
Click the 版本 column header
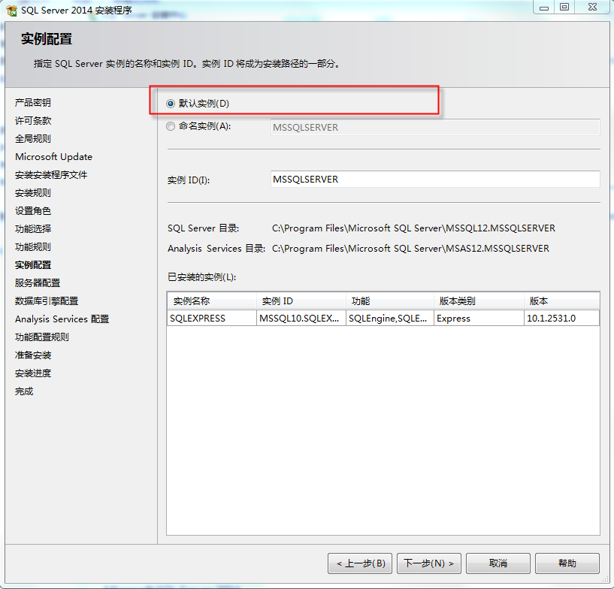pos(561,301)
